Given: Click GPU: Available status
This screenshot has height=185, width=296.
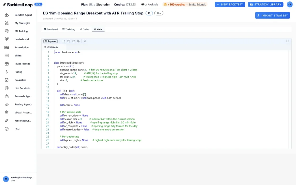Looking at the screenshot, I should click(x=149, y=5).
